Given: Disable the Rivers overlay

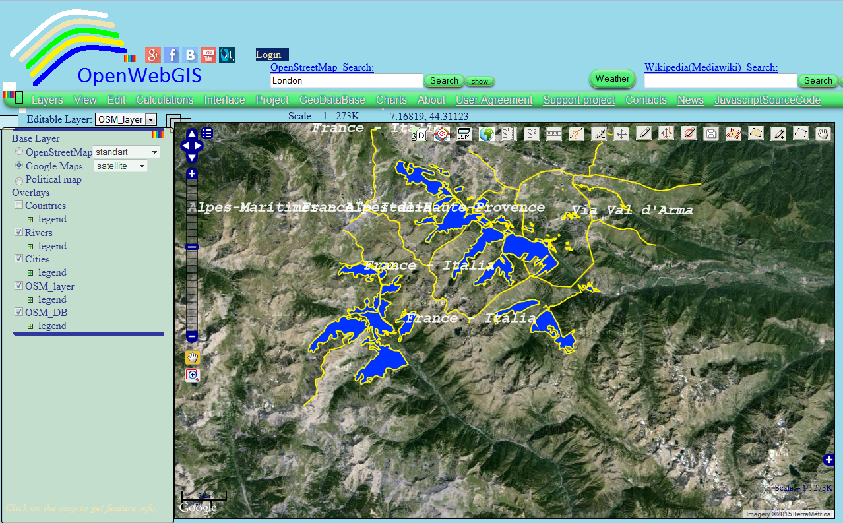Looking at the screenshot, I should 18,231.
